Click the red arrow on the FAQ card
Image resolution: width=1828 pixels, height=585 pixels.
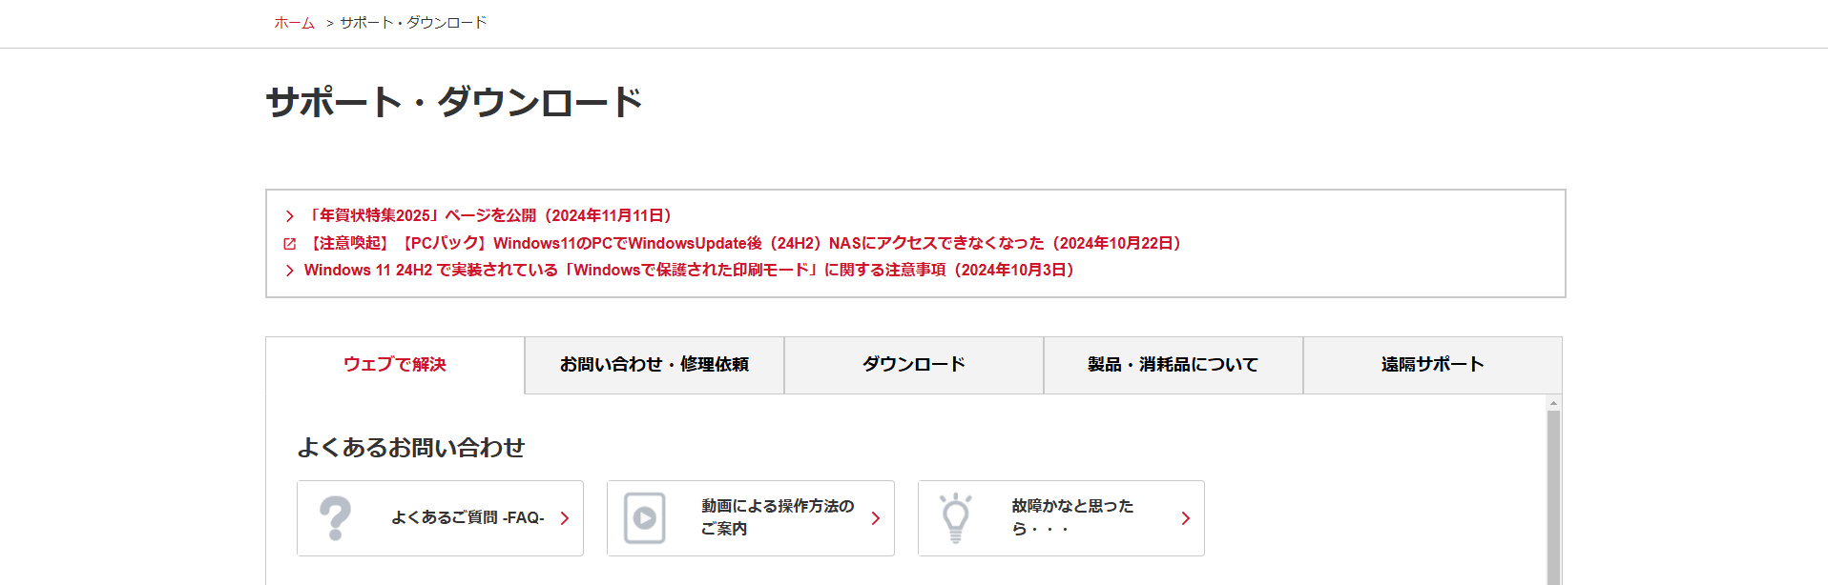565,518
